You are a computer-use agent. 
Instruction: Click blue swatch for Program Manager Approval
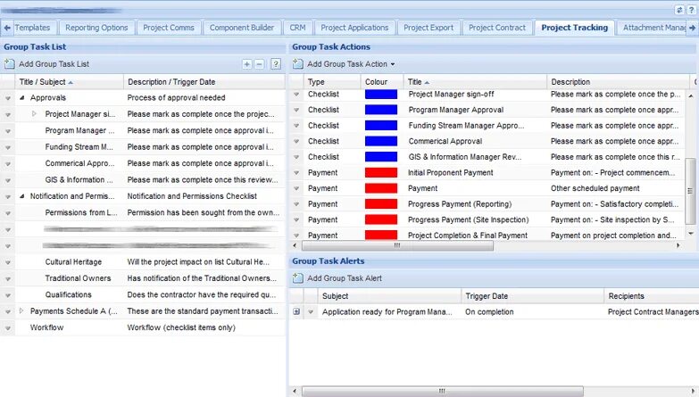(x=381, y=110)
